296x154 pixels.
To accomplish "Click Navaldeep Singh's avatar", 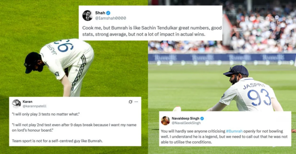I will point(165,120).
